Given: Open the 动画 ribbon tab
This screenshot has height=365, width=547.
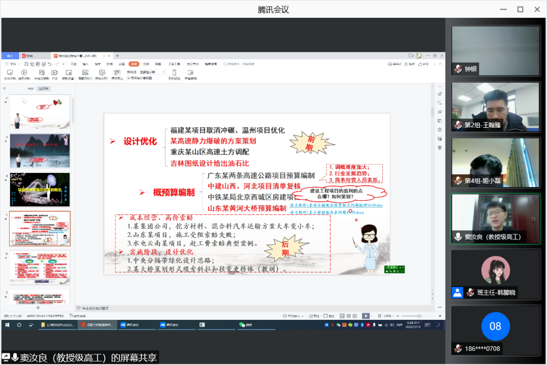Looking at the screenshot, I should coord(122,64).
